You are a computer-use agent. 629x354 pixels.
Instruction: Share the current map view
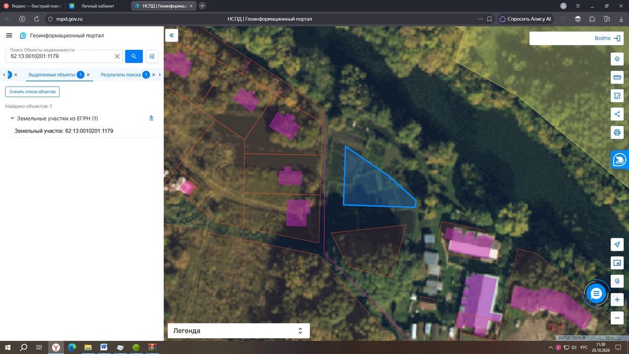617,114
